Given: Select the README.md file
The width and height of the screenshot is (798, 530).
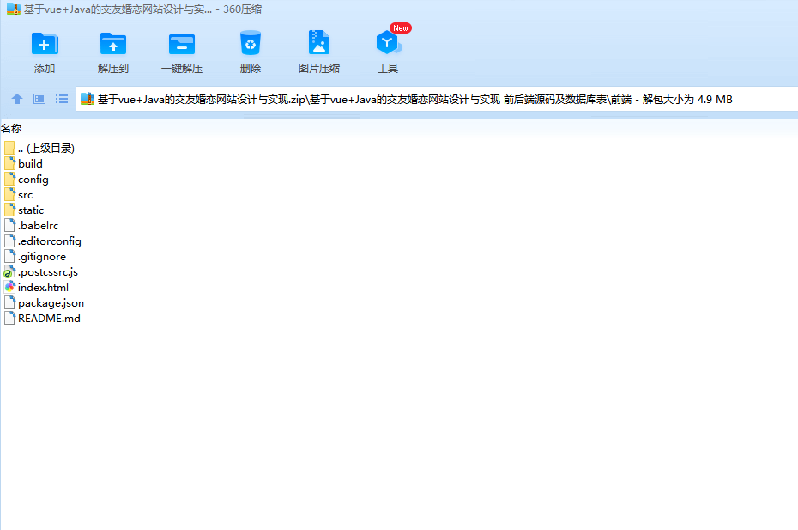Looking at the screenshot, I should tap(42, 318).
